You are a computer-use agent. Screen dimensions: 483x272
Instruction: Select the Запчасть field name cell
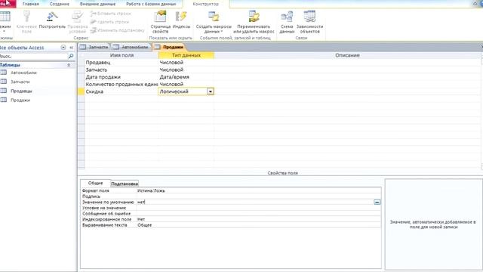tap(122, 70)
